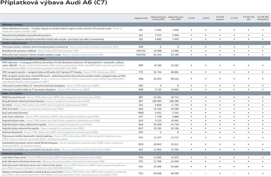
Task: Select the "DVD-/CD měnič." item name
Action: pos(10,109)
